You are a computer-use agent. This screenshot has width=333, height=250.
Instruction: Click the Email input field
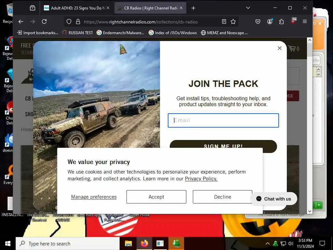click(223, 120)
